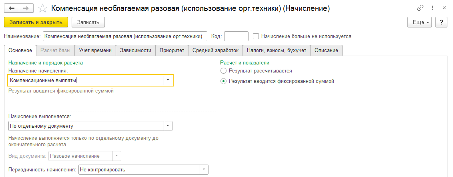Expand 'Периодичность начисления' dropdown
Viewport: 453px width, 177px height.
tap(204, 169)
